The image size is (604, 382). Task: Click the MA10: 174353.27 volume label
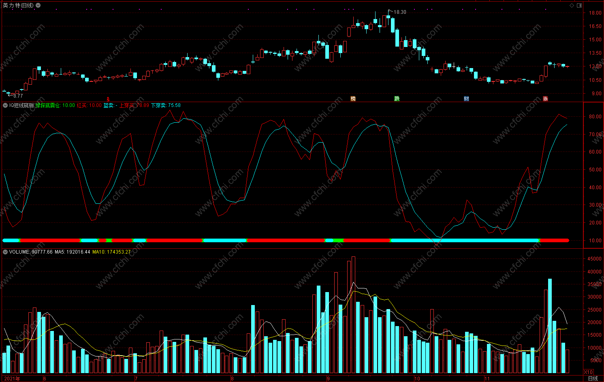[111, 252]
